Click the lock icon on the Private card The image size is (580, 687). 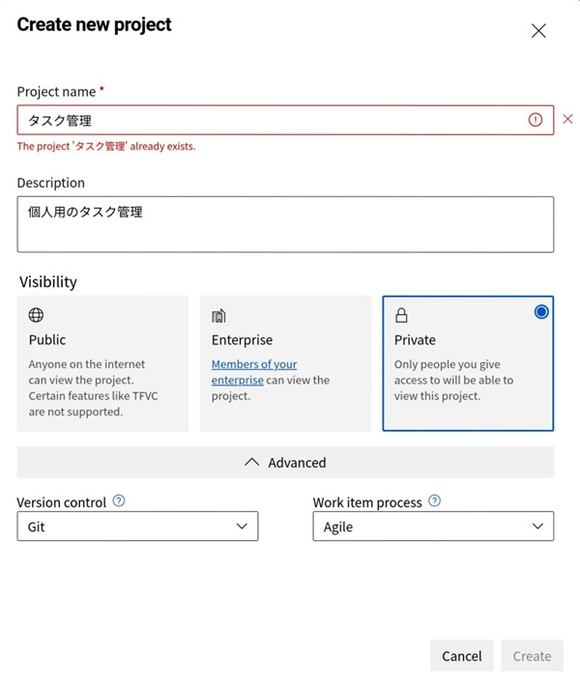401,315
